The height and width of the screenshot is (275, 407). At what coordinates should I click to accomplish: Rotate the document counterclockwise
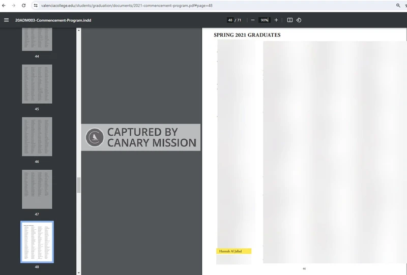pyautogui.click(x=299, y=20)
